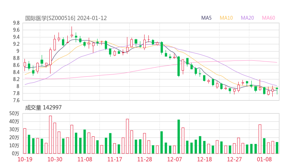Click the 40万 volume axis label
Image resolution: width=283 pixels, height=168 pixels.
click(14, 121)
